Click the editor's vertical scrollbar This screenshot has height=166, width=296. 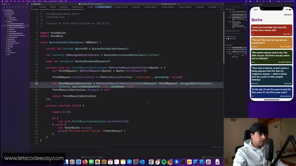[x=224, y=37]
